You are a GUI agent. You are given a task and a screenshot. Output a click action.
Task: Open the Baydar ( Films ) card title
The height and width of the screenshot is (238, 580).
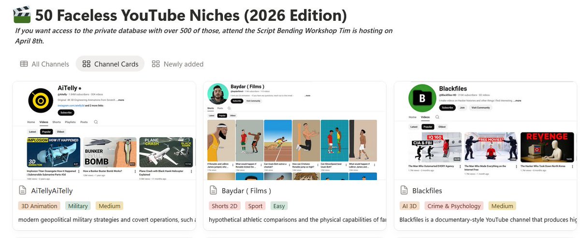pyautogui.click(x=246, y=191)
